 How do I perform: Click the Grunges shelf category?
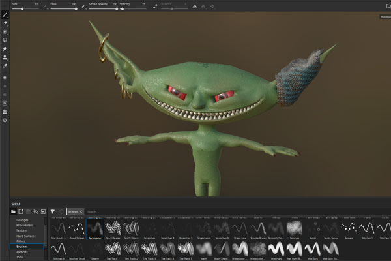(23, 221)
